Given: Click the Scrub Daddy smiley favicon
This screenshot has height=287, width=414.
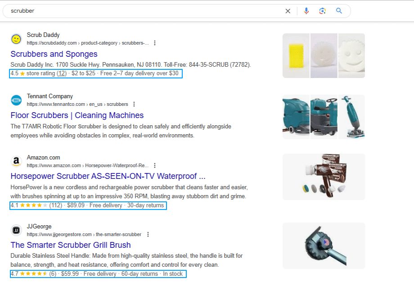Looking at the screenshot, I should tap(16, 39).
